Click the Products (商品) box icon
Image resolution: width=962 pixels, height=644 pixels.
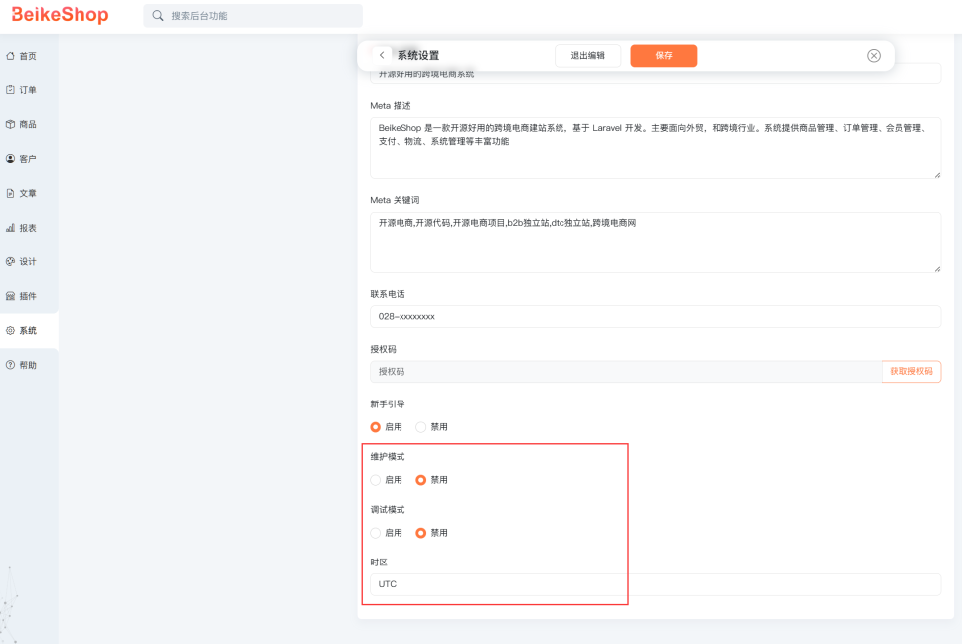click(x=10, y=124)
